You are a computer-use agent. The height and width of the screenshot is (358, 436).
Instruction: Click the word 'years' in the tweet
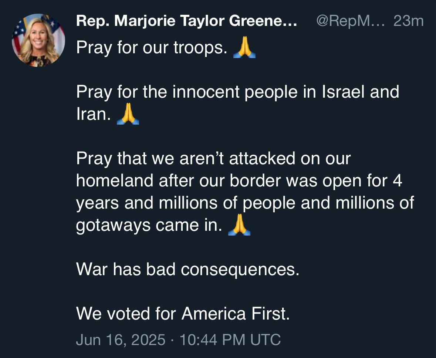point(98,203)
